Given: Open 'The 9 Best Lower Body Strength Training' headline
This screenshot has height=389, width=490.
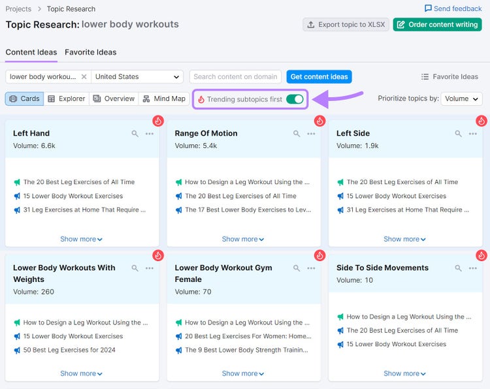Looking at the screenshot, I should coord(246,350).
